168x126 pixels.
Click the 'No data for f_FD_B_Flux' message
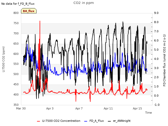coord(18,4)
